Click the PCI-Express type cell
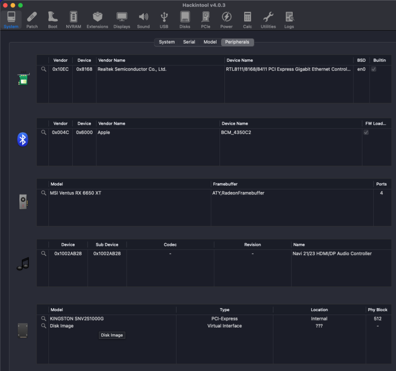The height and width of the screenshot is (371, 396). coord(224,319)
